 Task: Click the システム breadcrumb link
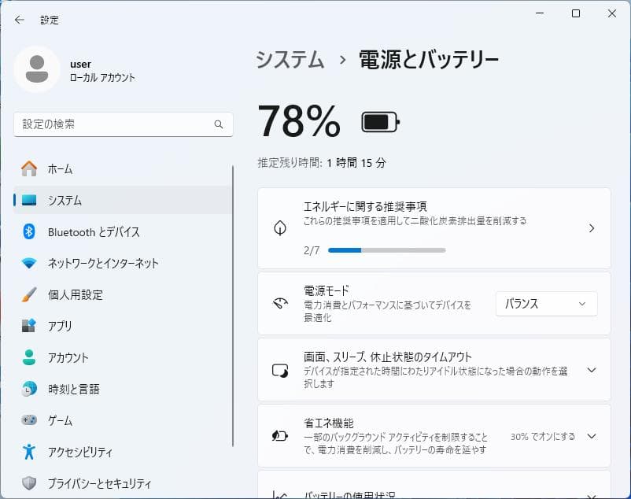290,59
